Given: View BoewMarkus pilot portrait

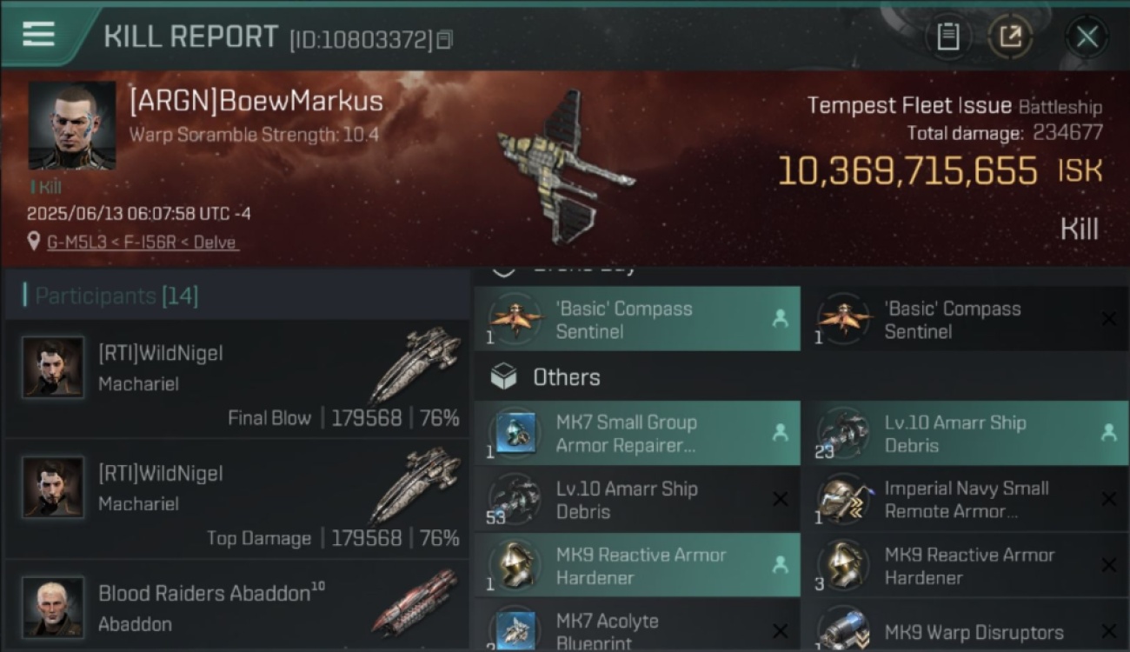Looking at the screenshot, I should coord(72,126).
